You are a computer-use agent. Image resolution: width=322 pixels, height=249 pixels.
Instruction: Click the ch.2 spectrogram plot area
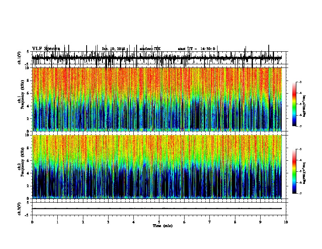tap(157, 167)
